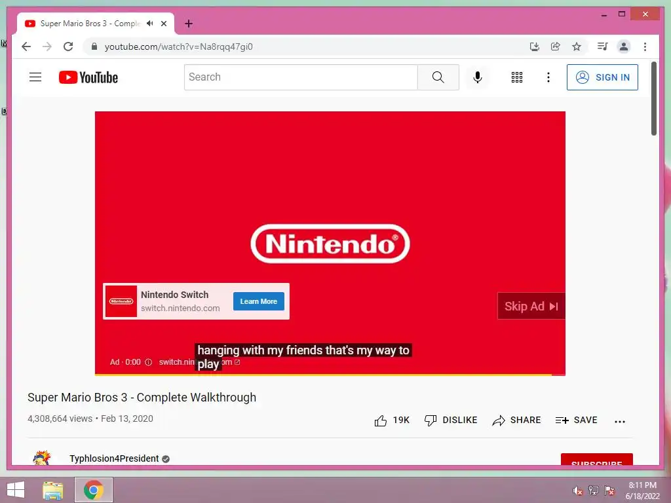The image size is (671, 503).
Task: Open the Chrome three-dot menu
Action: 645,47
